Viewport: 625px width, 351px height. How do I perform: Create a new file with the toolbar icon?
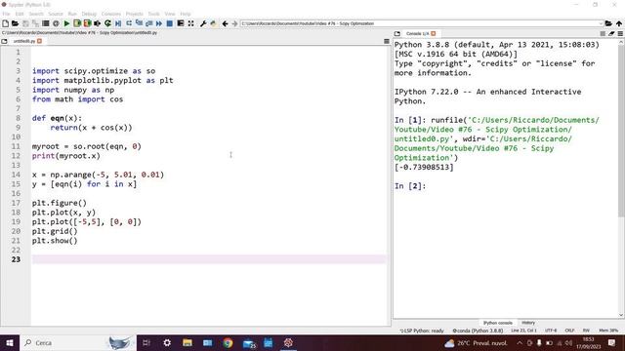(5, 23)
